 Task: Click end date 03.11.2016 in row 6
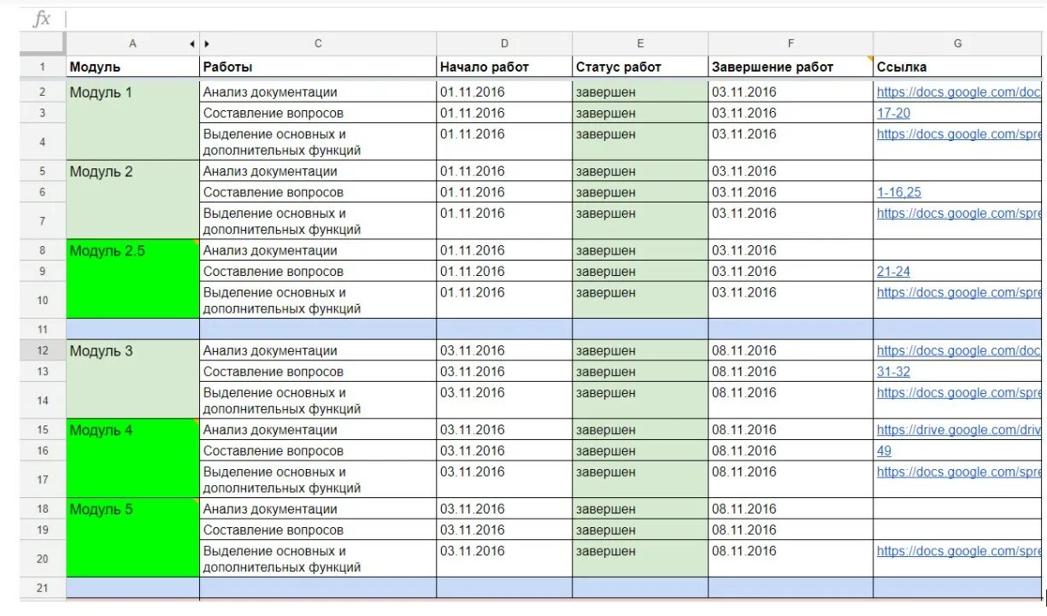[744, 192]
